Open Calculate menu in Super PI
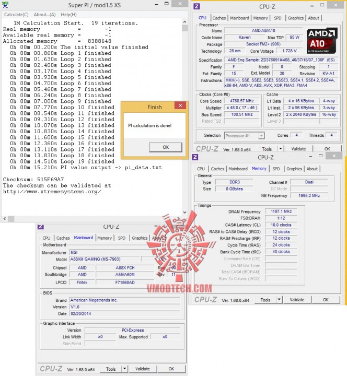The image size is (347, 376). click(16, 15)
